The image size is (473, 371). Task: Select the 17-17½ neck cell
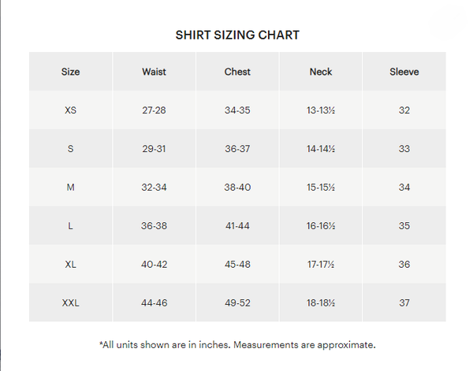[x=321, y=265]
